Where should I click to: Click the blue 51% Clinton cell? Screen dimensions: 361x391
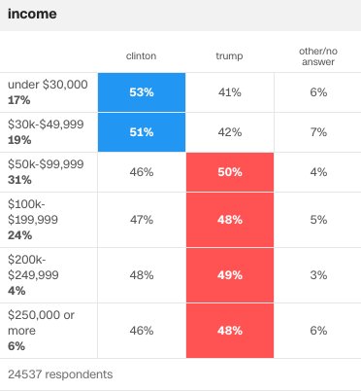point(142,132)
